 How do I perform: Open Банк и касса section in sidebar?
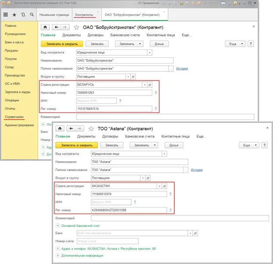pyautogui.click(x=14, y=42)
